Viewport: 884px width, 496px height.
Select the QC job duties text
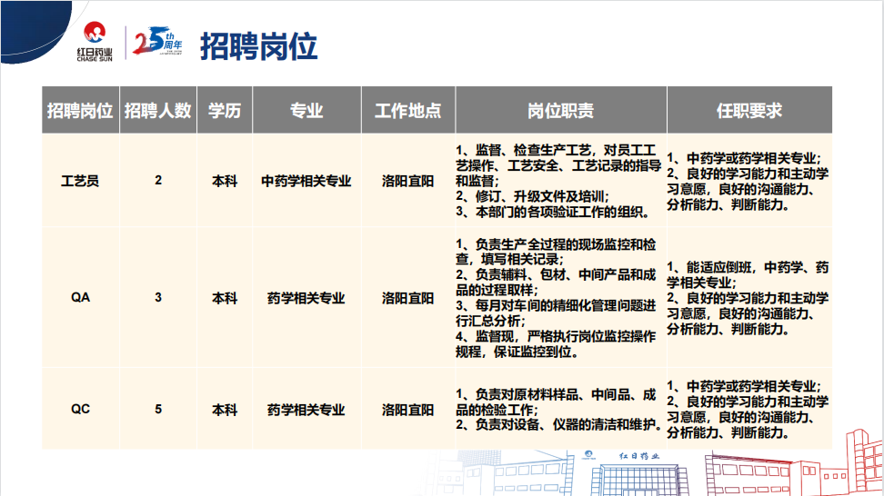tap(556, 409)
